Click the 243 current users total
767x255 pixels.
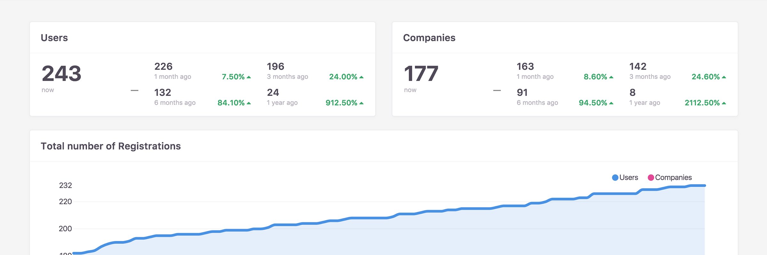pos(61,73)
